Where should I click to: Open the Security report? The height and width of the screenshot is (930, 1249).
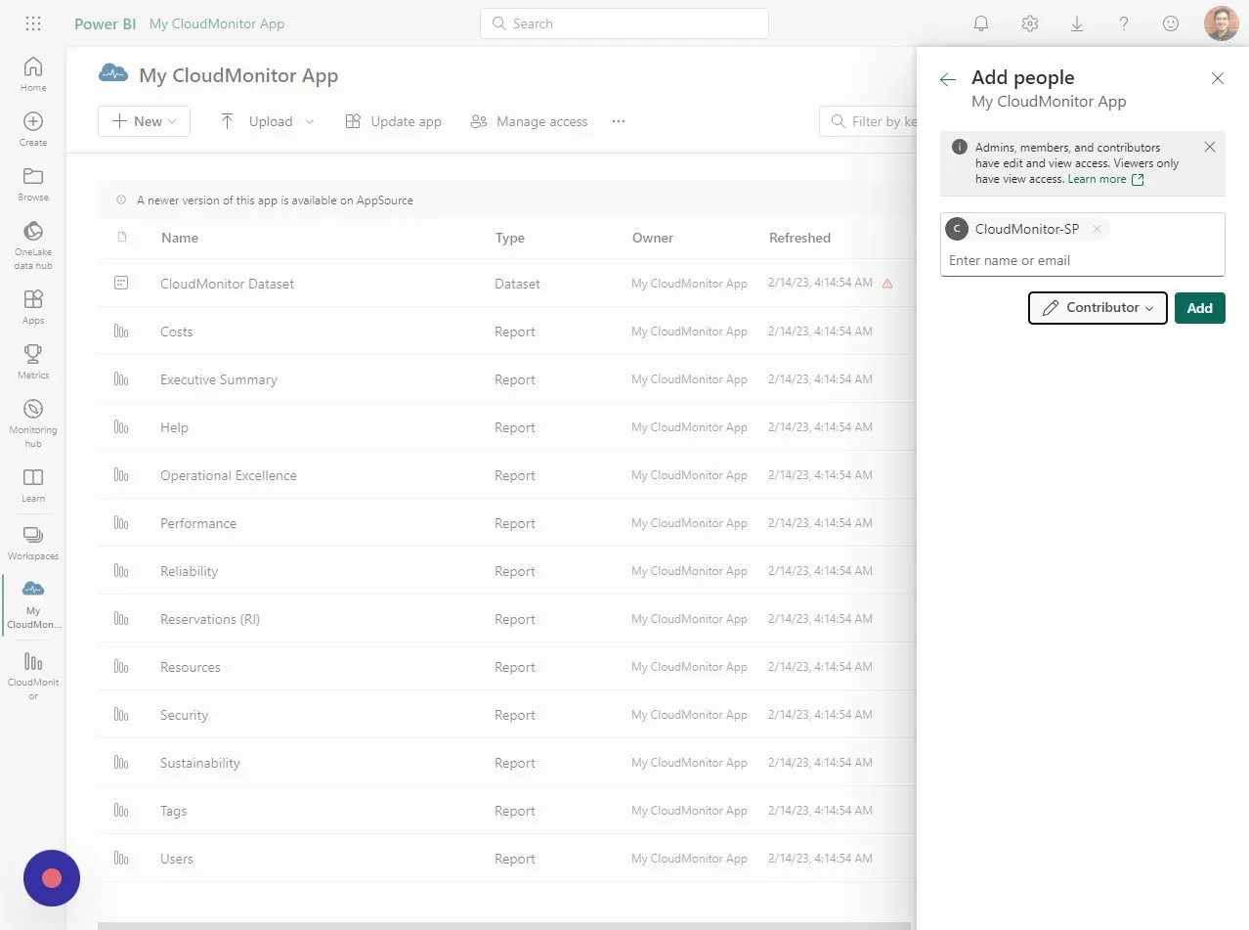click(185, 715)
